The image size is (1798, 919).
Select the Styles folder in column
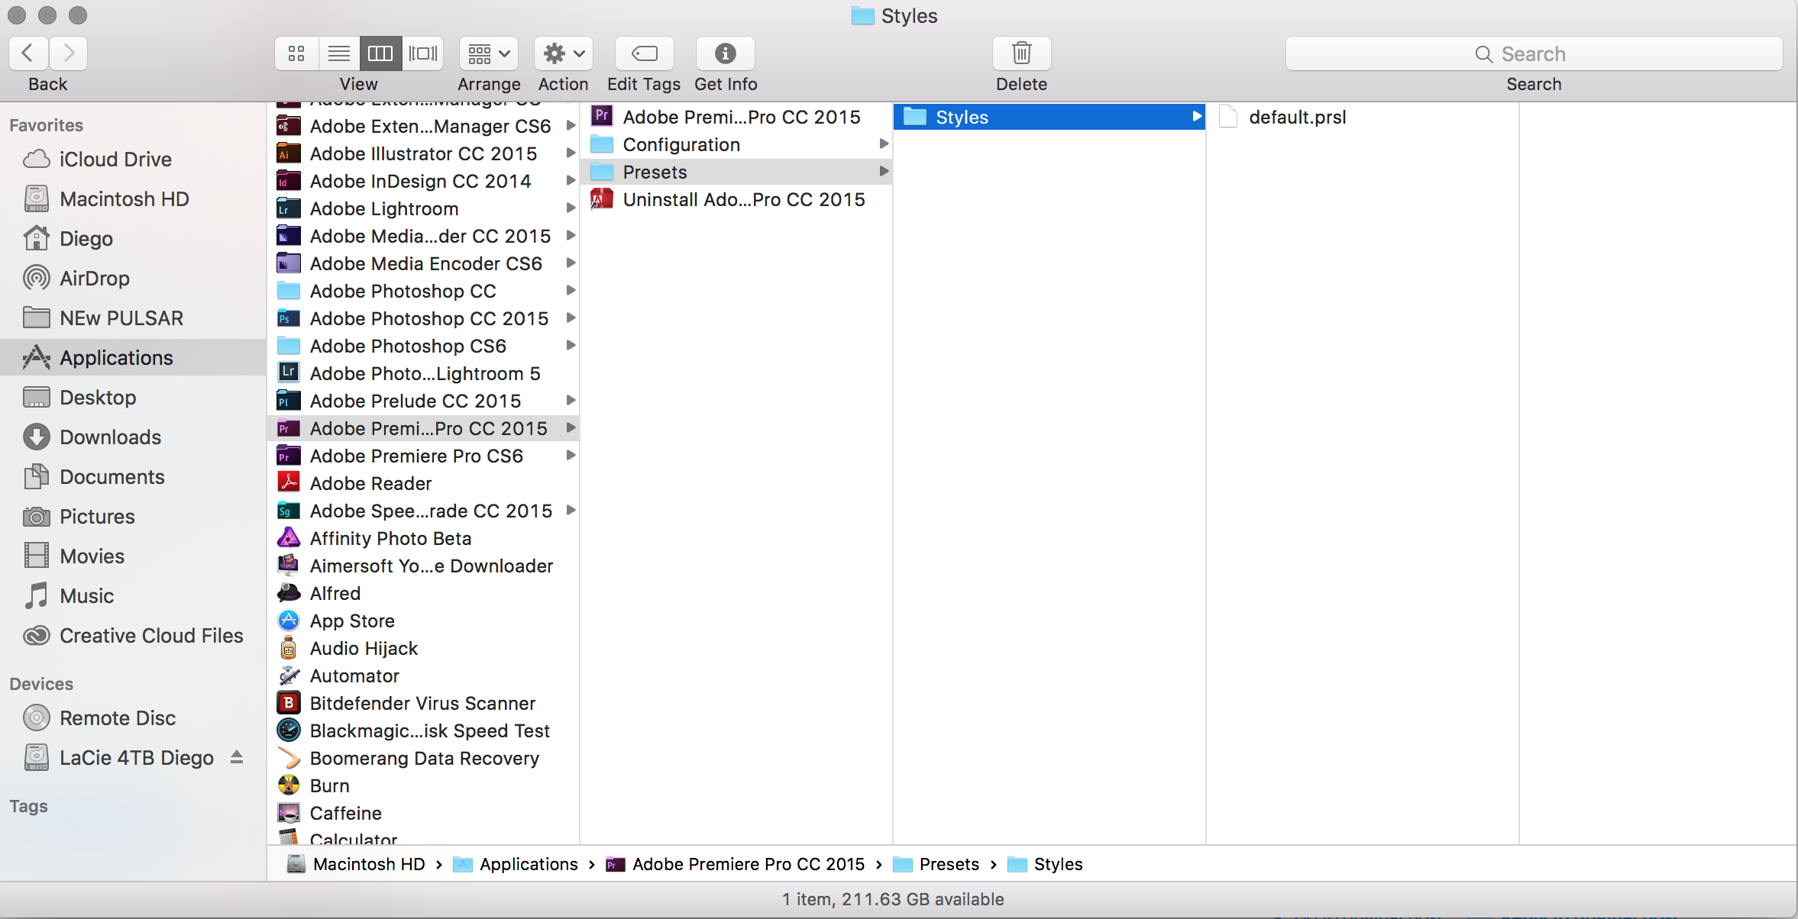tap(1049, 117)
